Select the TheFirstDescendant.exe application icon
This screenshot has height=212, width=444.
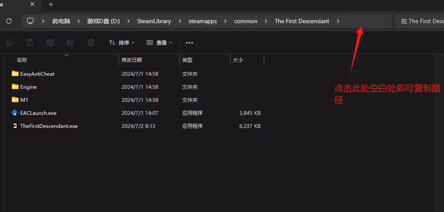(15, 126)
